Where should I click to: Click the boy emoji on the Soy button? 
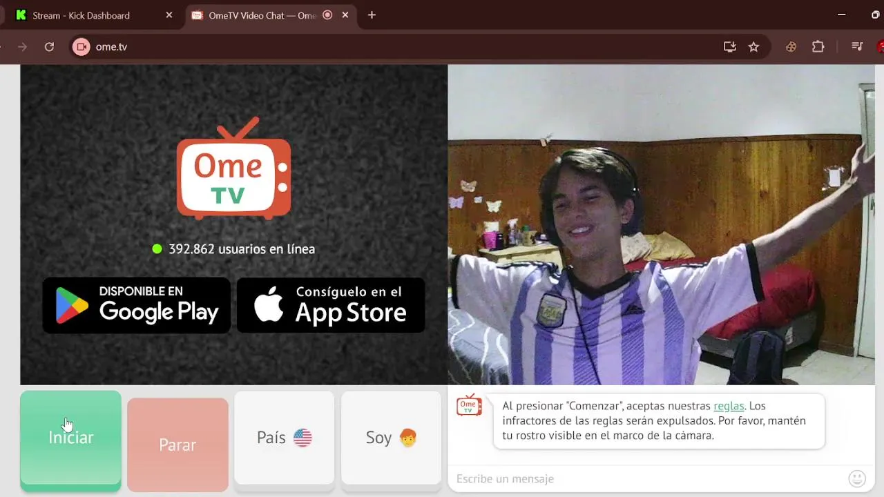[408, 438]
